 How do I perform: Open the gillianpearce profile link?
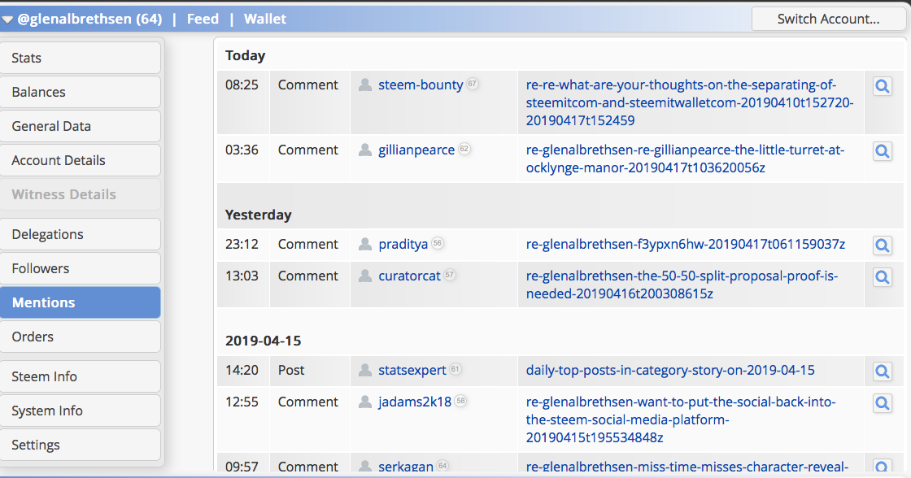pos(416,150)
